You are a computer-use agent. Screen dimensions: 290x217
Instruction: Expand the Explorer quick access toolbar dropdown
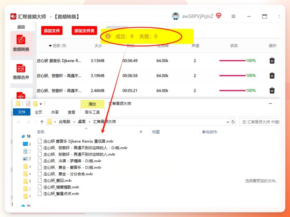[41, 104]
